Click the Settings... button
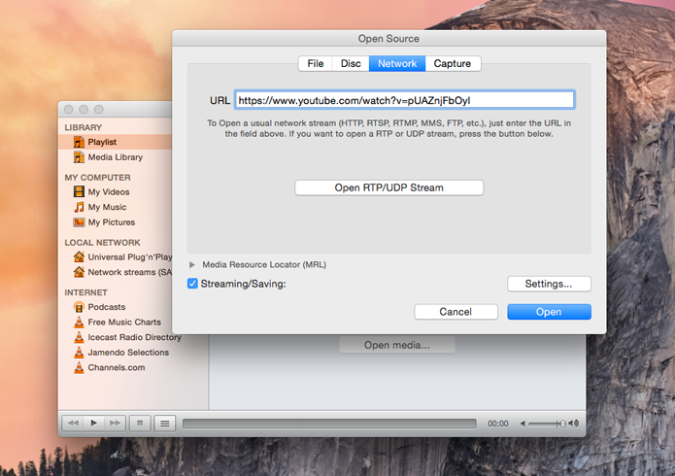The height and width of the screenshot is (476, 675). tap(549, 284)
